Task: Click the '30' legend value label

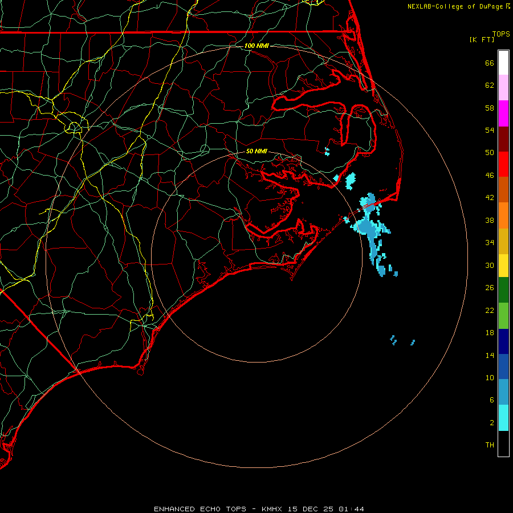Action: pos(490,265)
